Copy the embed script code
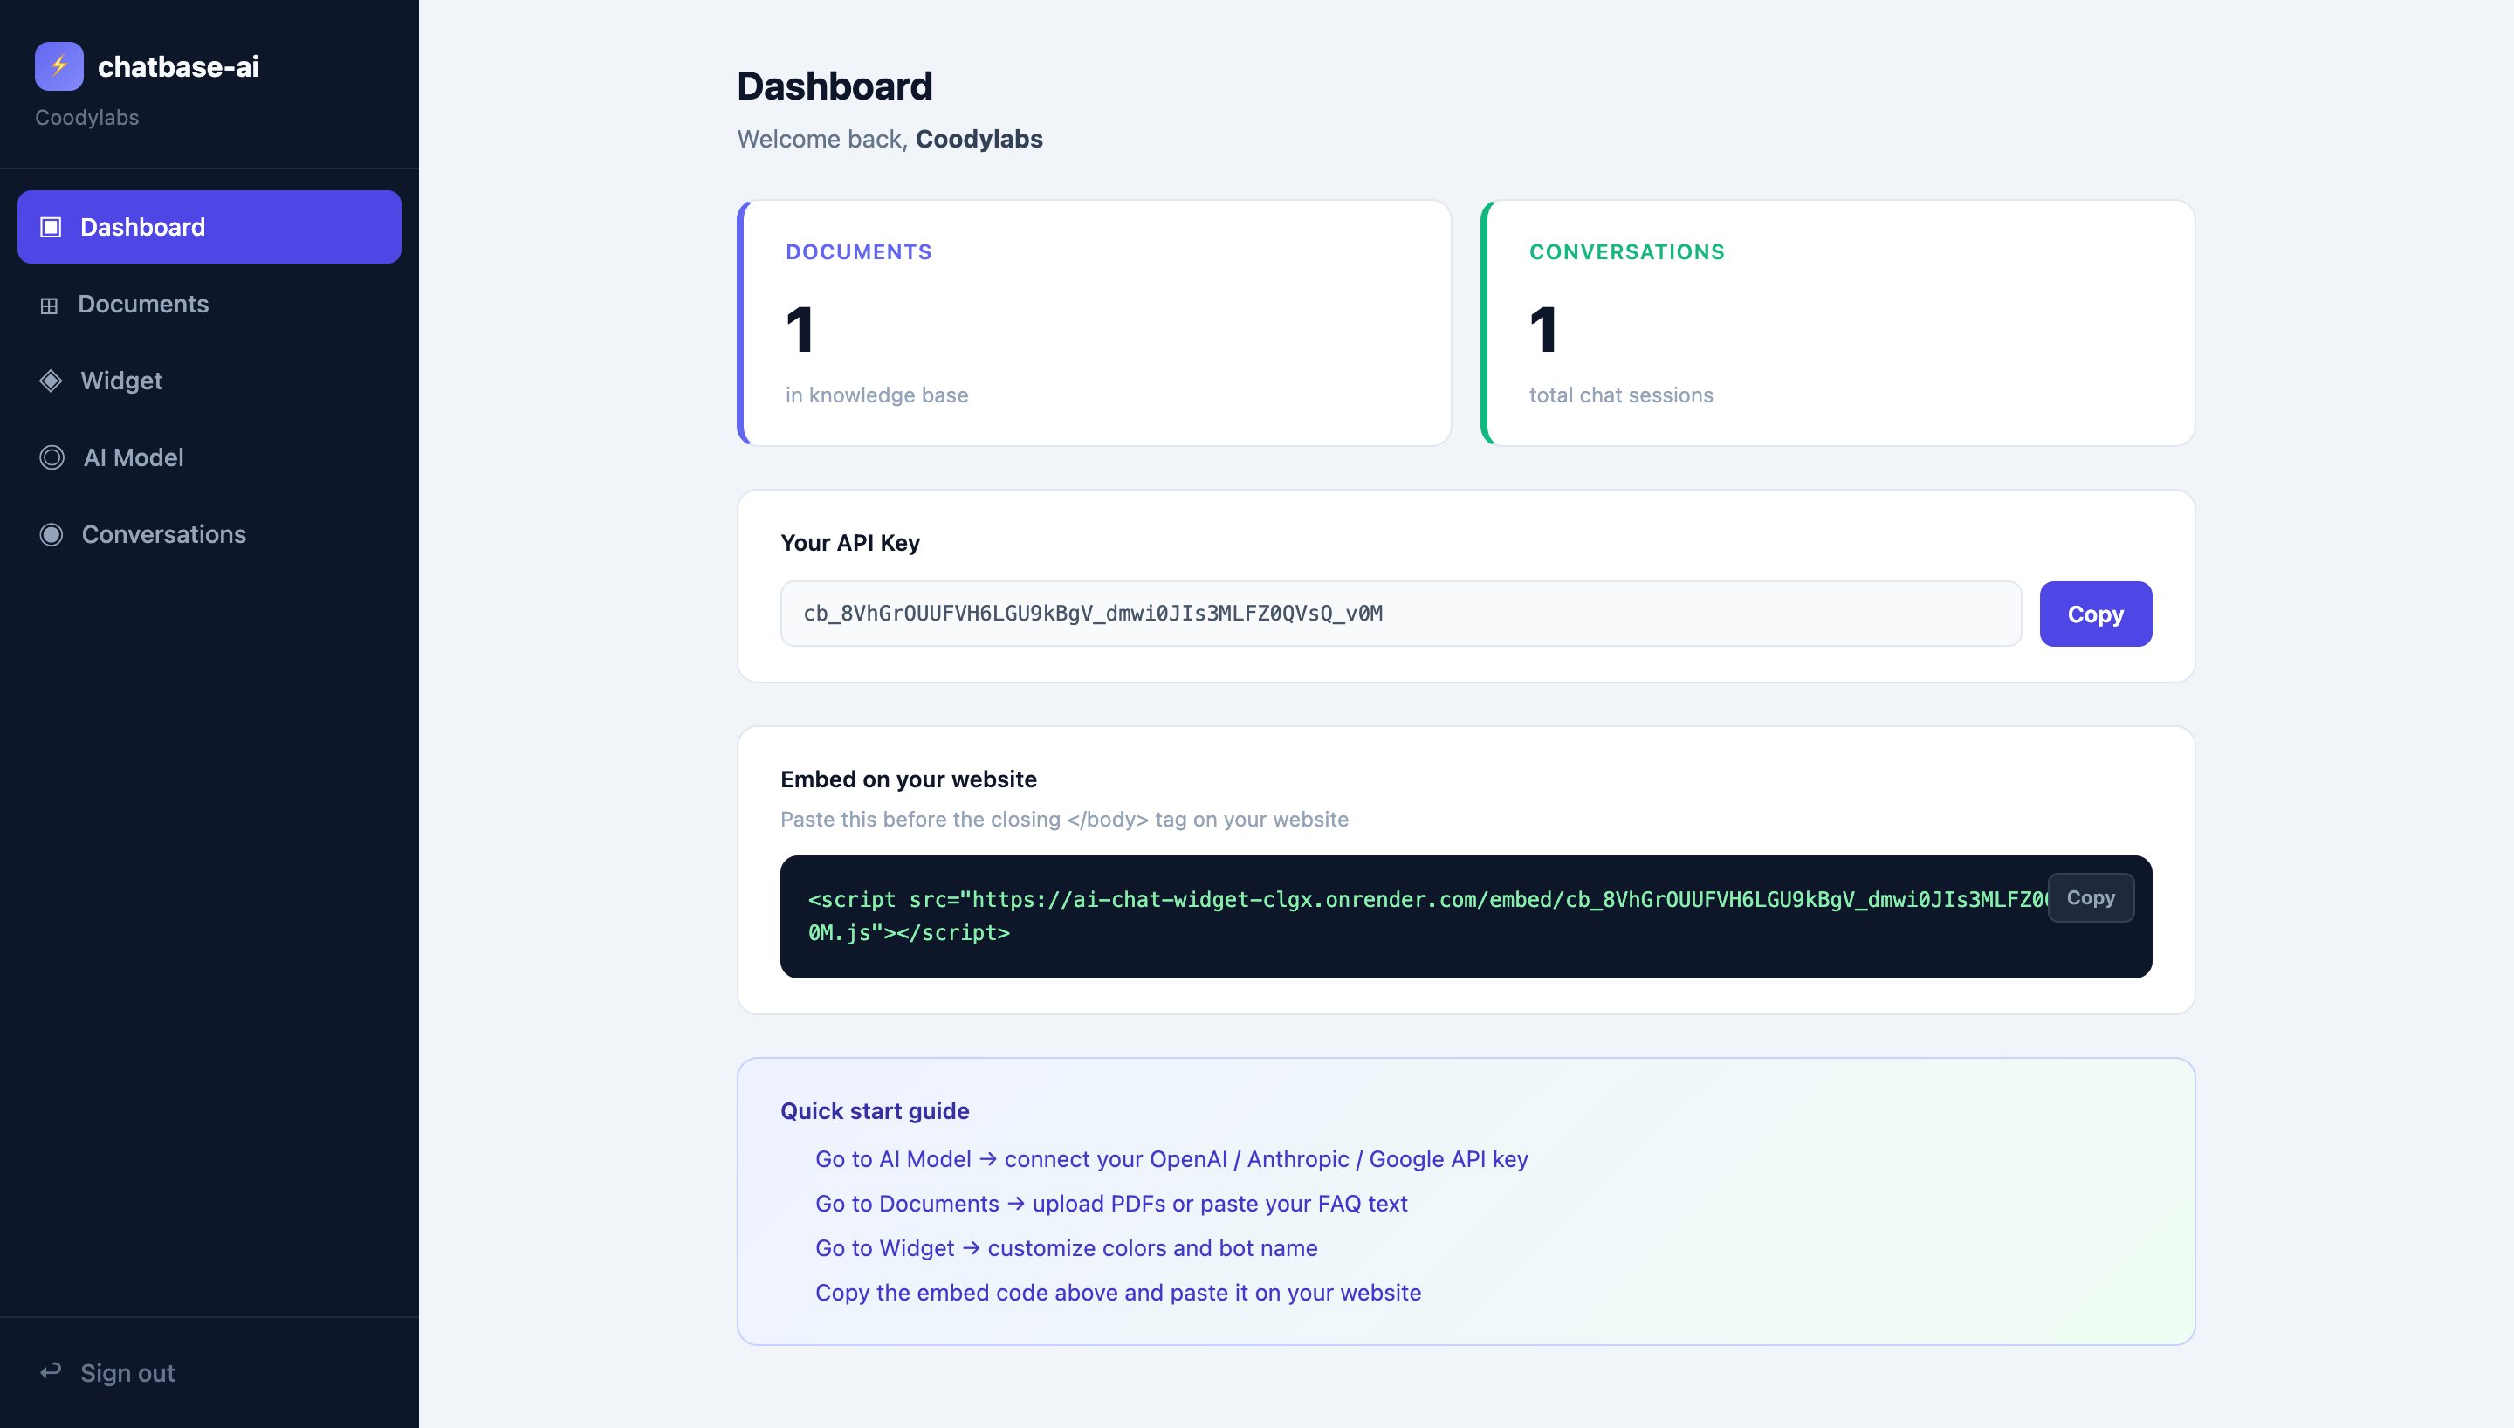 2091,897
